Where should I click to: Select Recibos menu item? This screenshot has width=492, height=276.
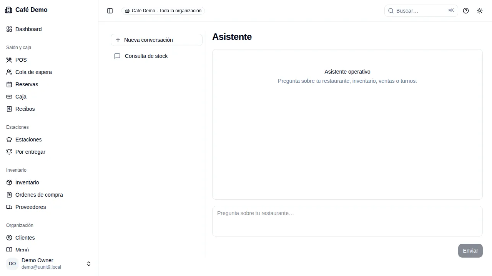click(x=49, y=109)
